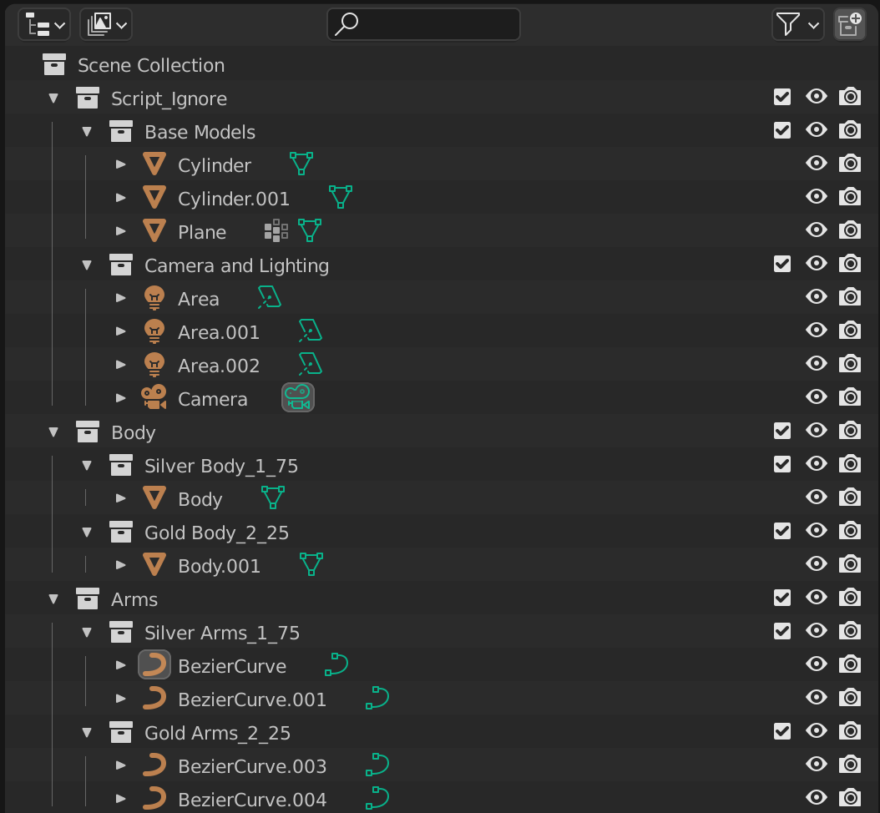
Task: Click the Camera object data icon
Action: tap(298, 397)
